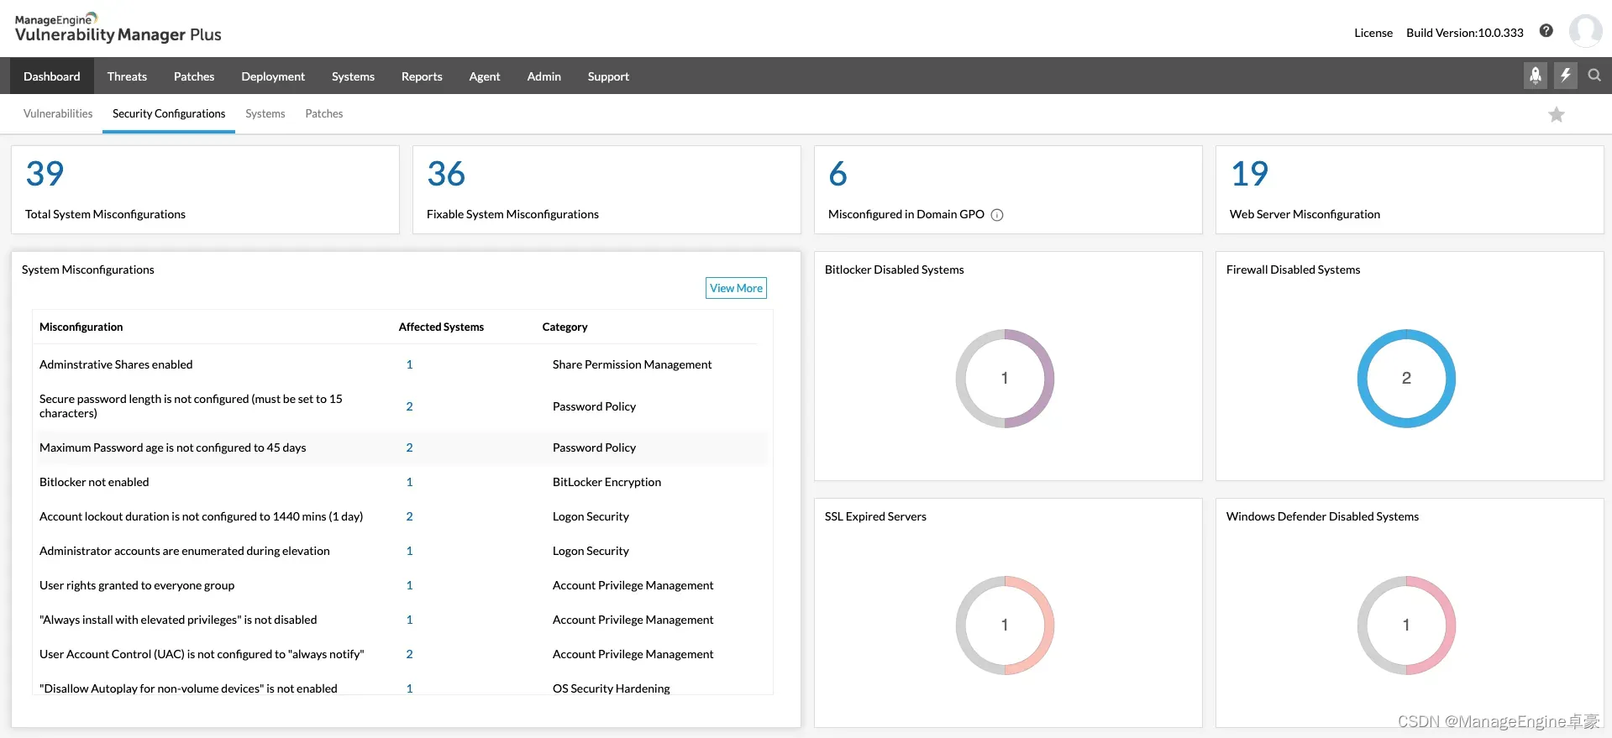Click the License link
The image size is (1612, 738).
click(1373, 33)
